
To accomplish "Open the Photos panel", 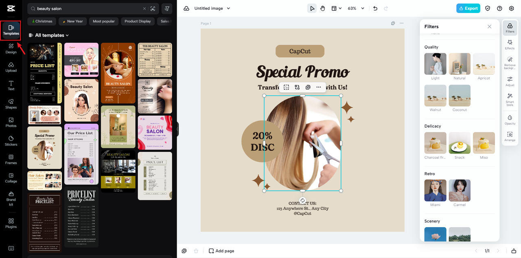I will tap(11, 122).
